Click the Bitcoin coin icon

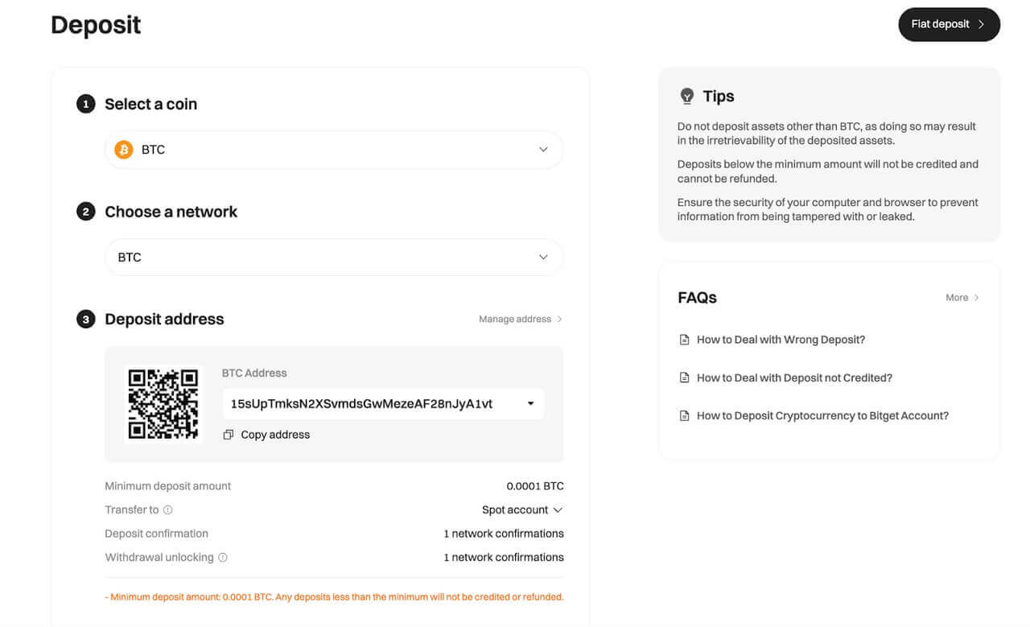coord(123,150)
